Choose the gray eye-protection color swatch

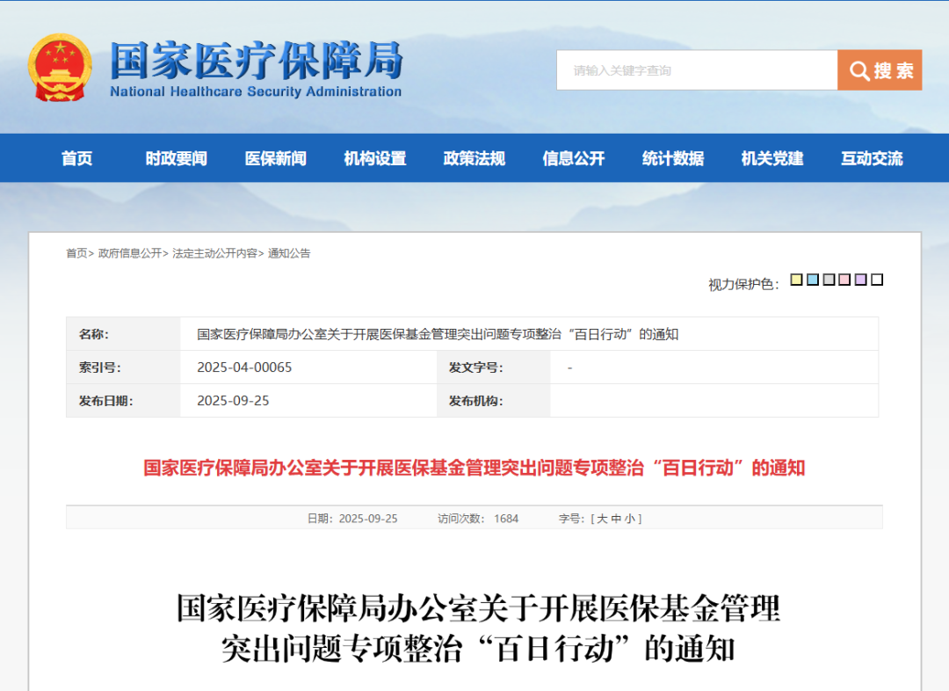point(829,280)
